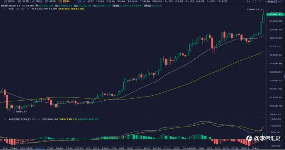
Task: Open the 单窗口 window-mode dropdown
Action: 273,1
